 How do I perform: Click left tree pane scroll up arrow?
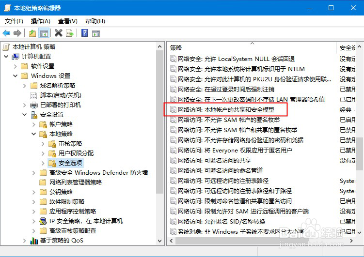159,46
